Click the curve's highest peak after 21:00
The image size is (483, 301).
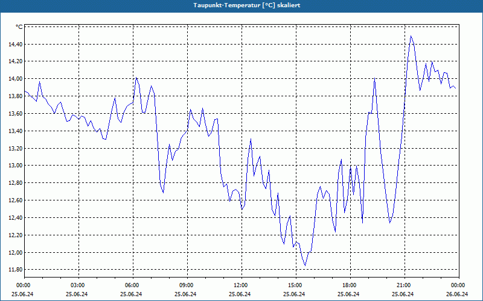pos(411,36)
